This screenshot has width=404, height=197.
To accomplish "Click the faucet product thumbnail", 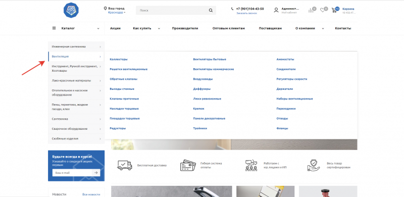I will click(x=171, y=191).
